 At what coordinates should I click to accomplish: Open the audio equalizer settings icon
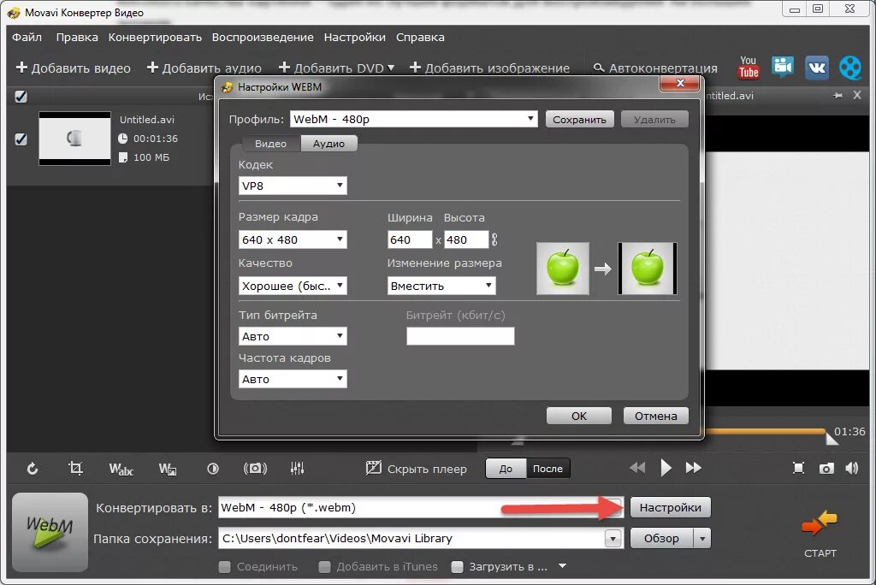[x=297, y=468]
